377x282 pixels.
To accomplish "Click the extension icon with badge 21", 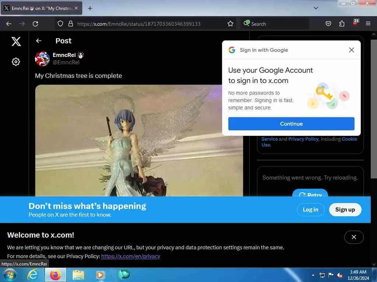I will [355, 23].
